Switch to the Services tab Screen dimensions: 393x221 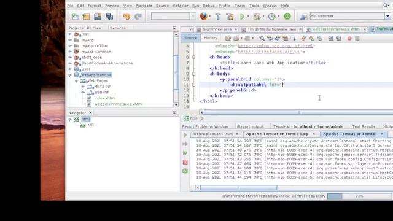(x=117, y=28)
